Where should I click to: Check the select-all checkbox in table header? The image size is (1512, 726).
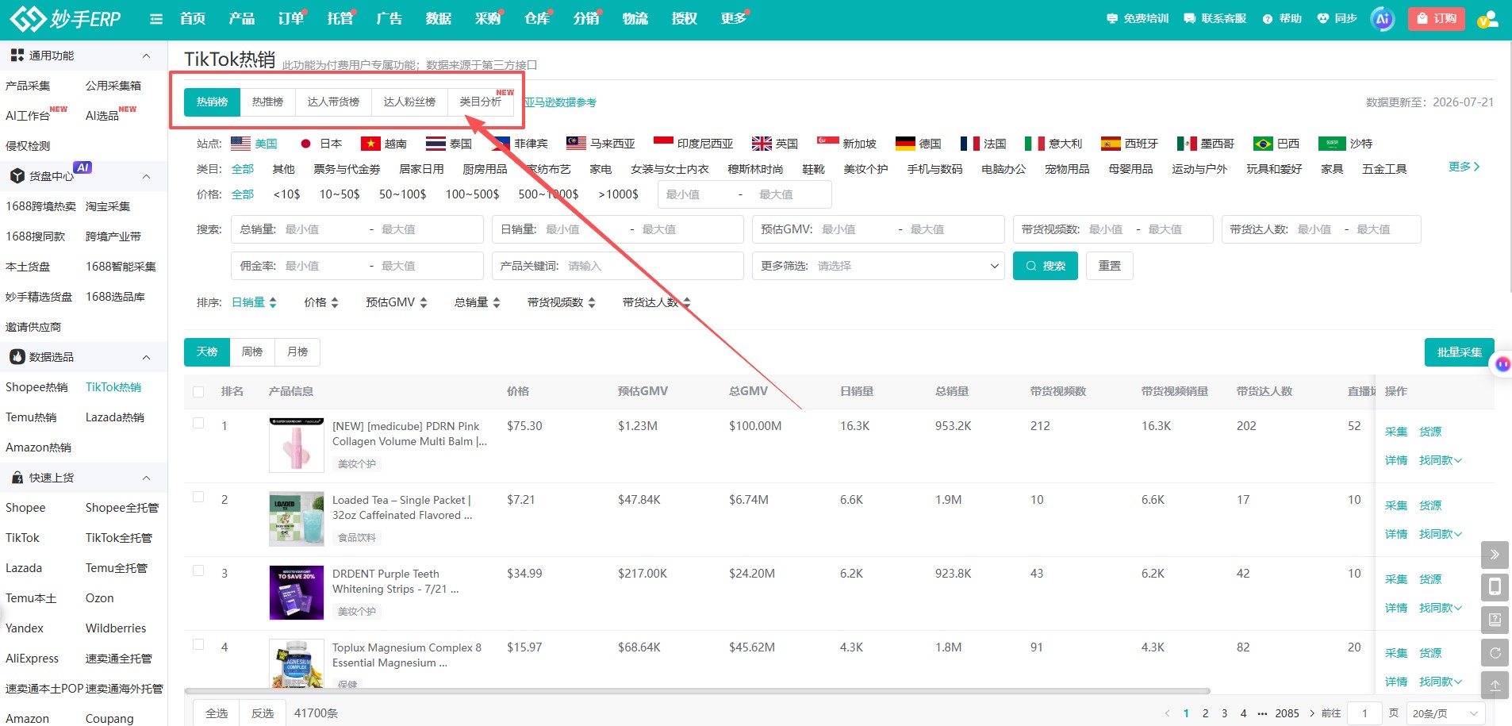[x=198, y=392]
